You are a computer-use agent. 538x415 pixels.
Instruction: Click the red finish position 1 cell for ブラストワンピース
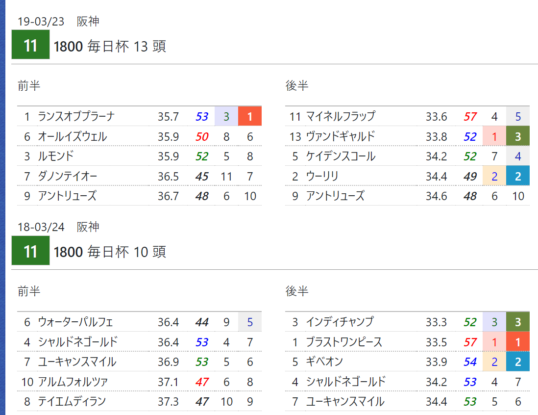(x=518, y=341)
